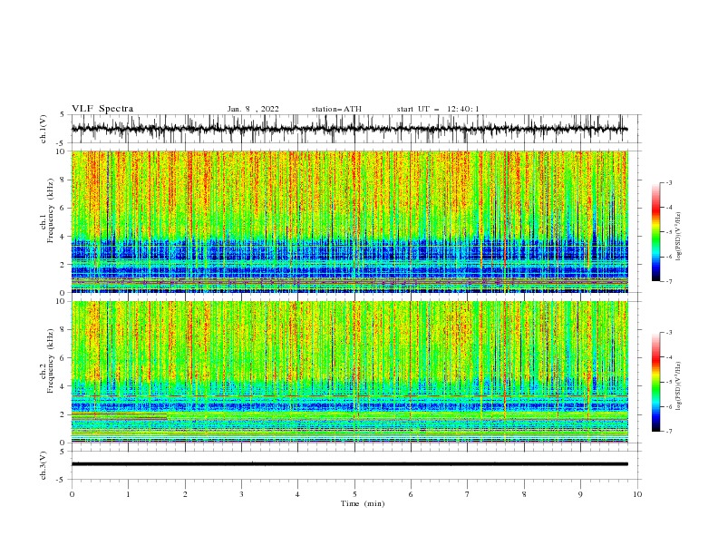Click the upper colorbar's log(PSD) label

(678, 237)
